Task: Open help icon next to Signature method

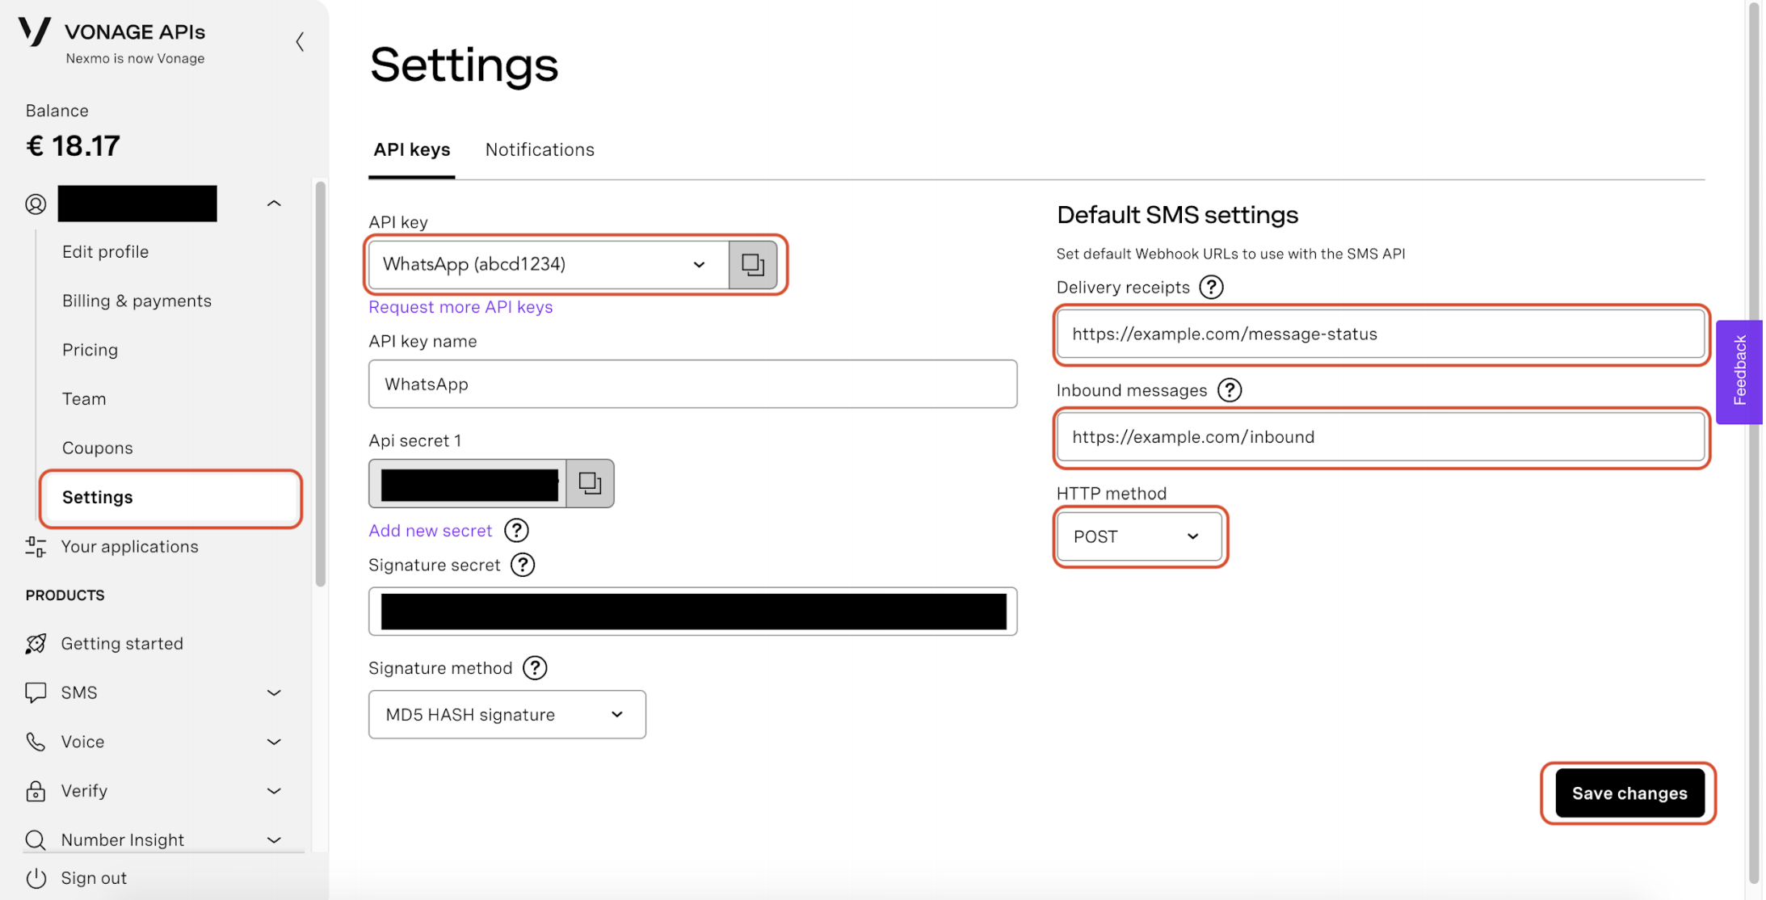Action: point(535,668)
